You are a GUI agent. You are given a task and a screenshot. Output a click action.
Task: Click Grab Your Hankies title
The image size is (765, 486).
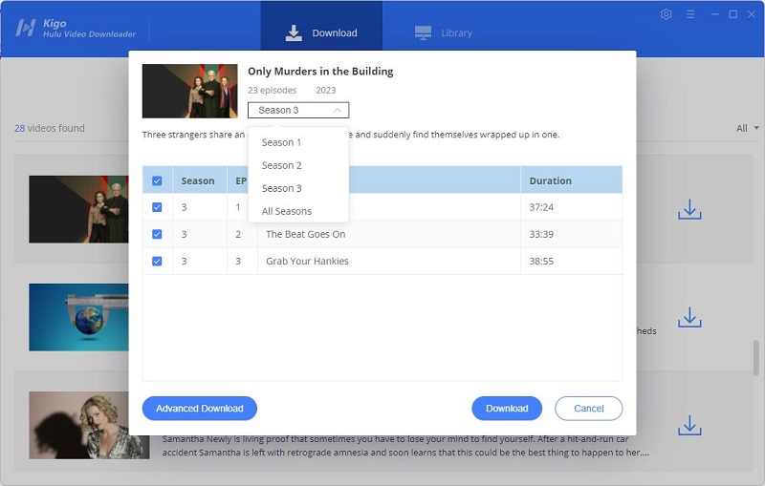point(307,261)
